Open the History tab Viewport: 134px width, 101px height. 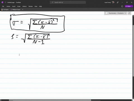tap(24, 6)
